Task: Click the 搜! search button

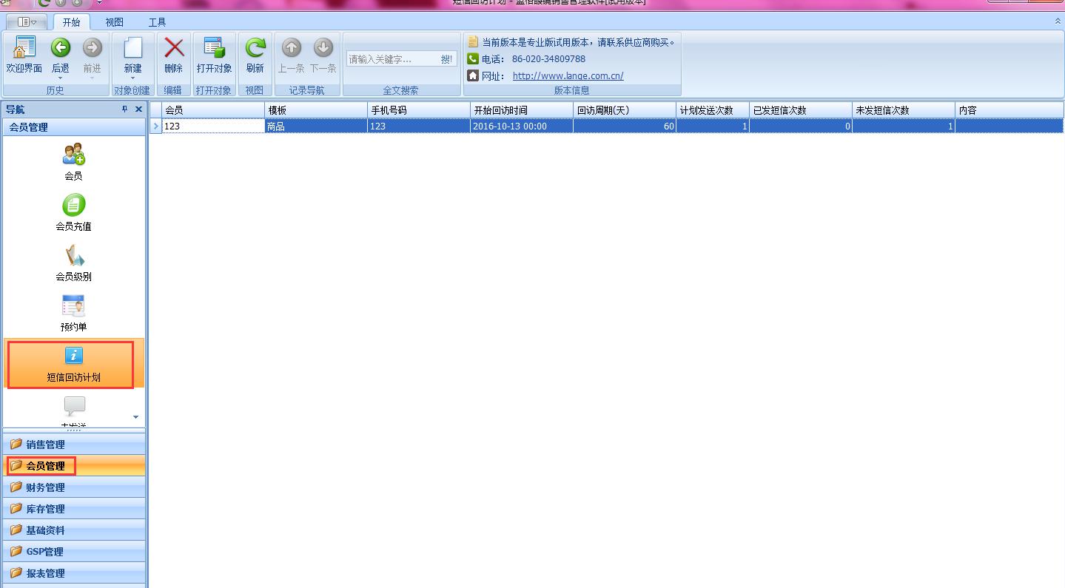Action: [x=446, y=59]
